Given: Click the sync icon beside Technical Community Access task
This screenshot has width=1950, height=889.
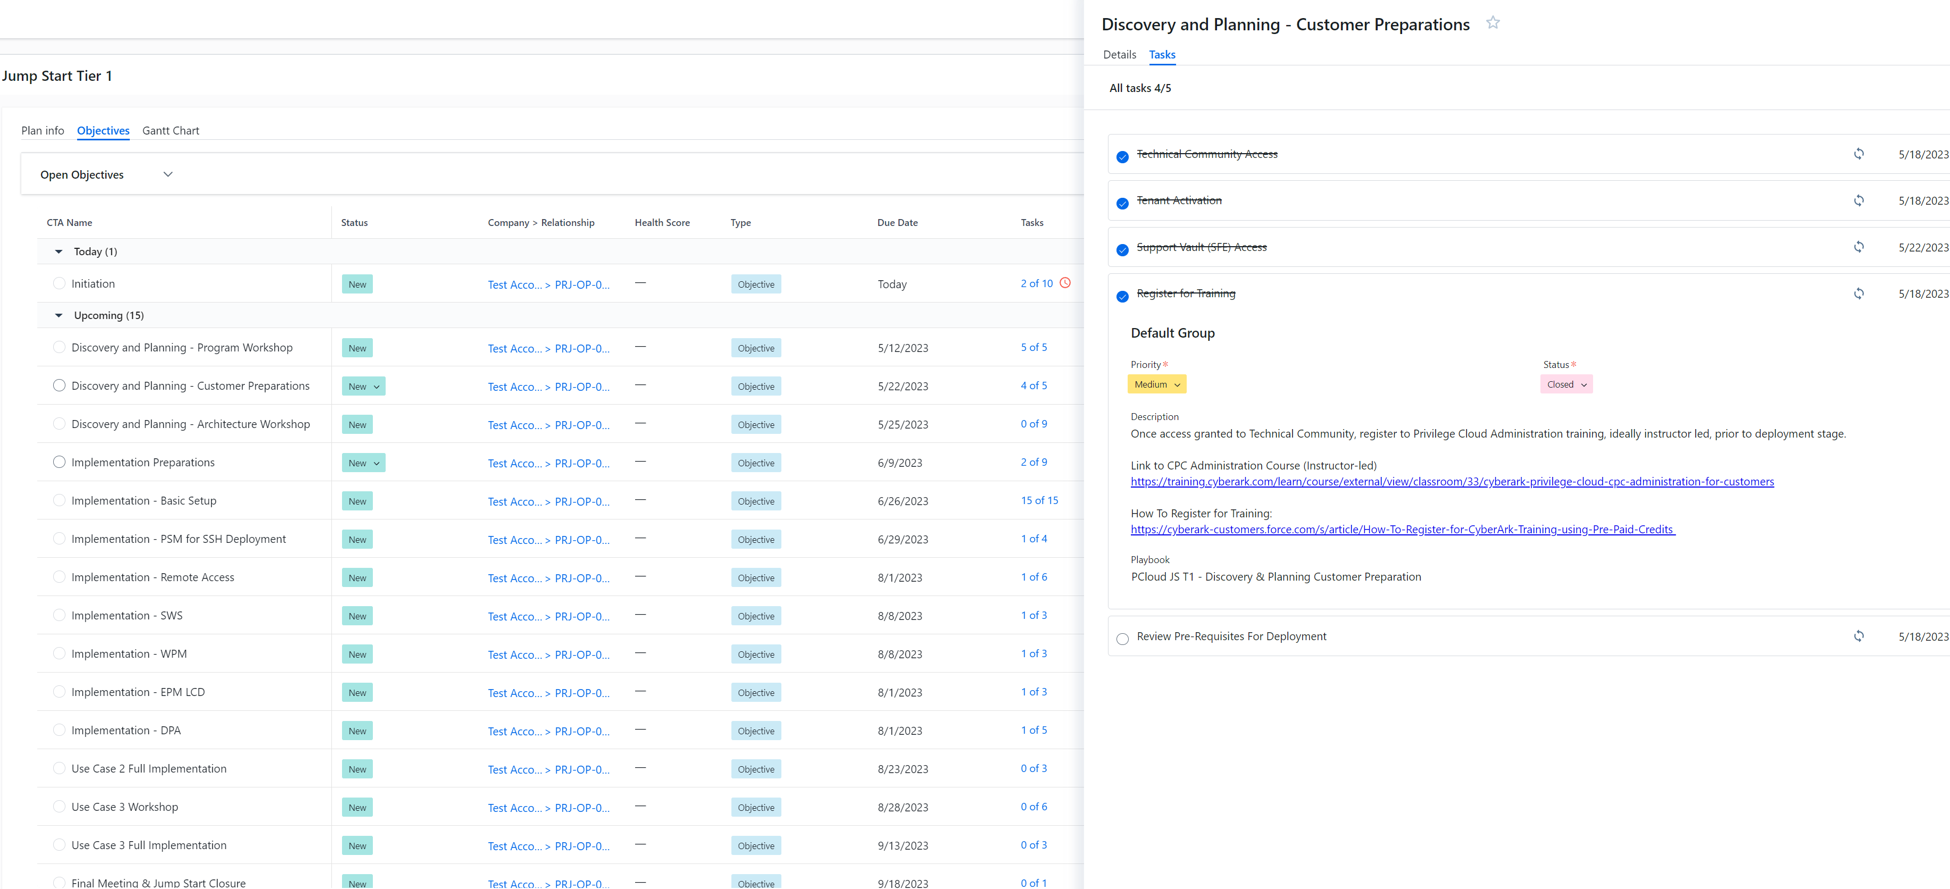Looking at the screenshot, I should (1859, 154).
